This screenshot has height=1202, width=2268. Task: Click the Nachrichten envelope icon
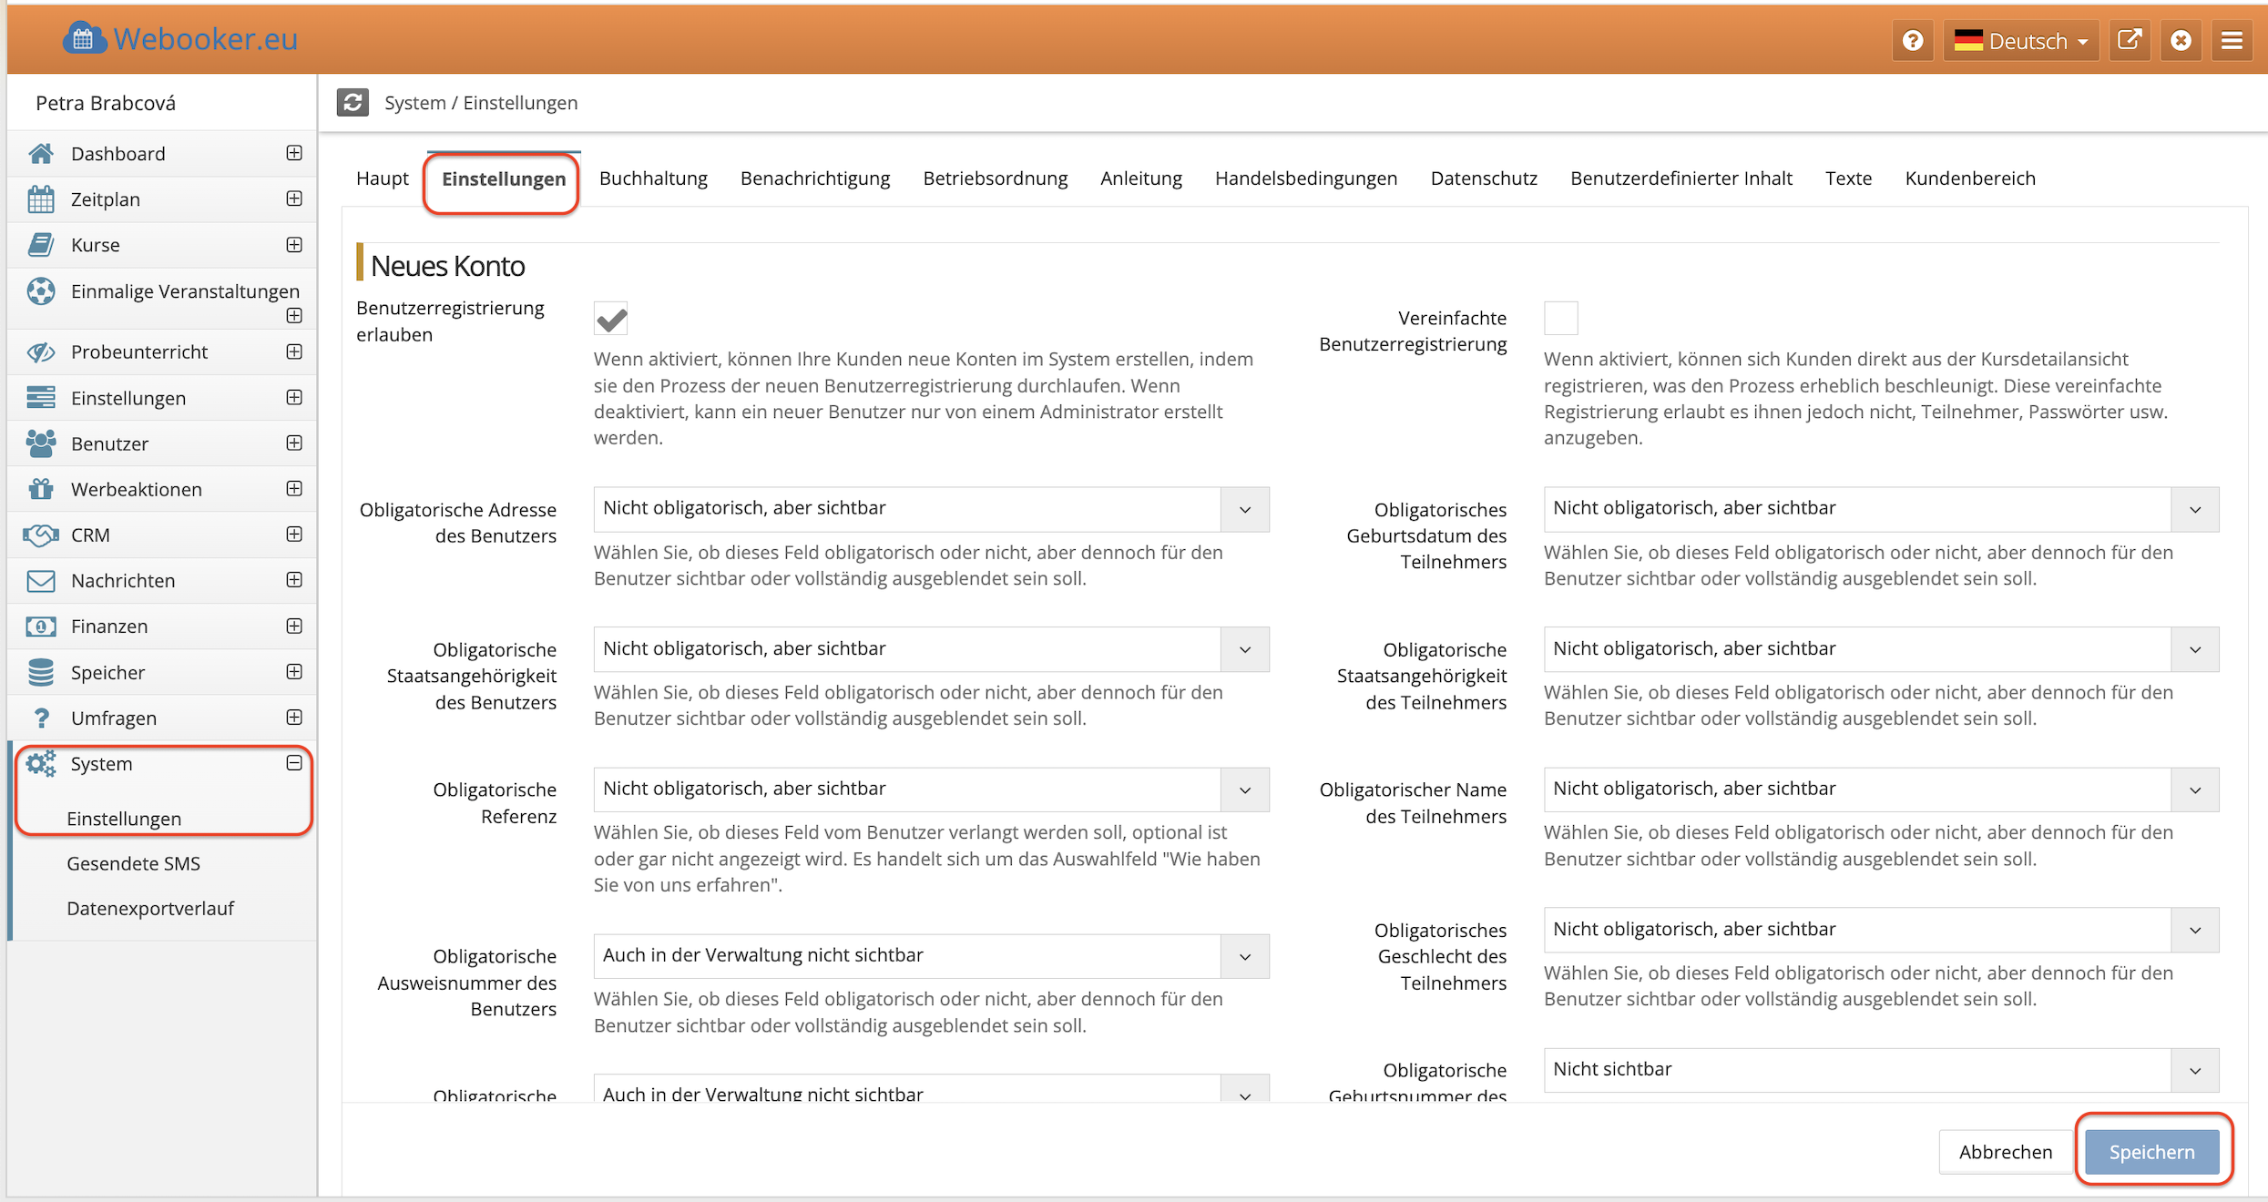41,581
